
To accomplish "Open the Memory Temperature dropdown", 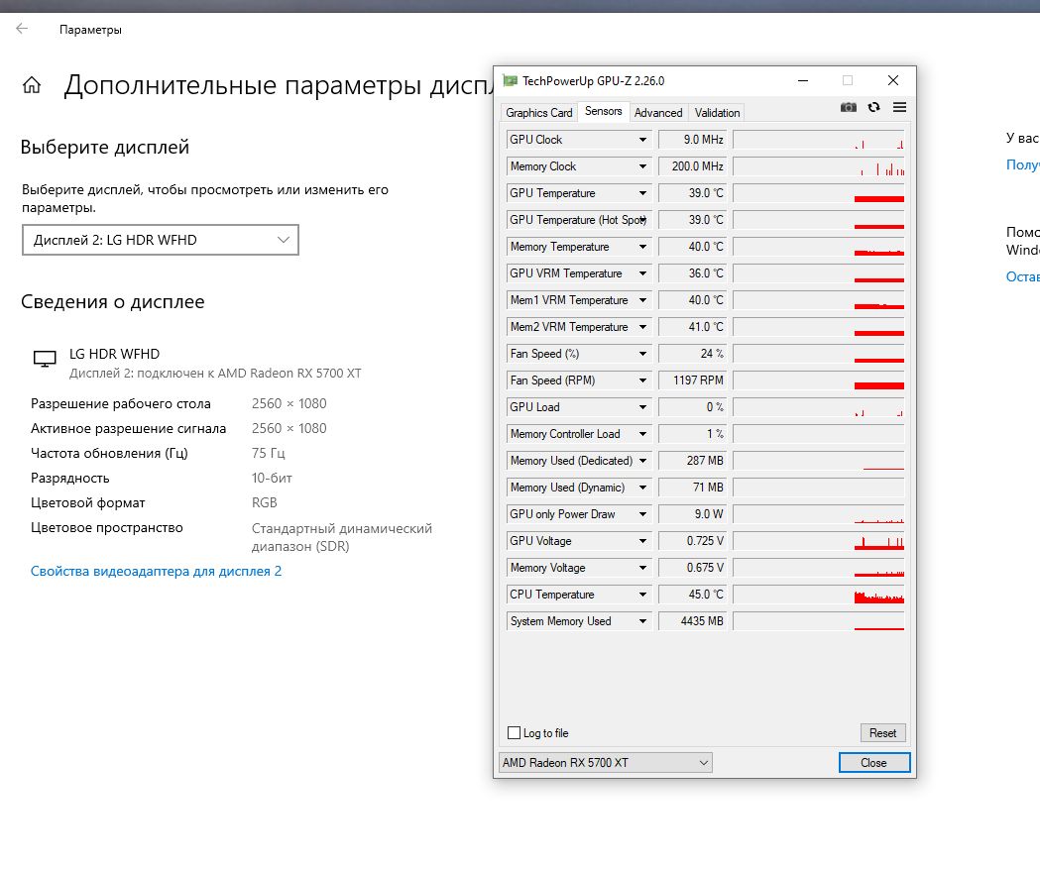I will [x=642, y=247].
